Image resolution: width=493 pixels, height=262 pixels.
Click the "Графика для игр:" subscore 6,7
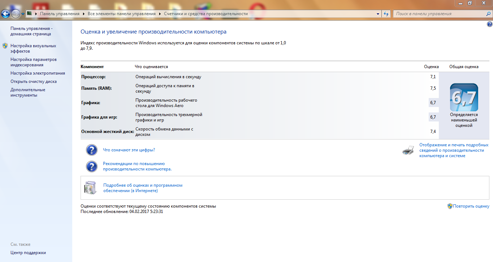coord(433,117)
